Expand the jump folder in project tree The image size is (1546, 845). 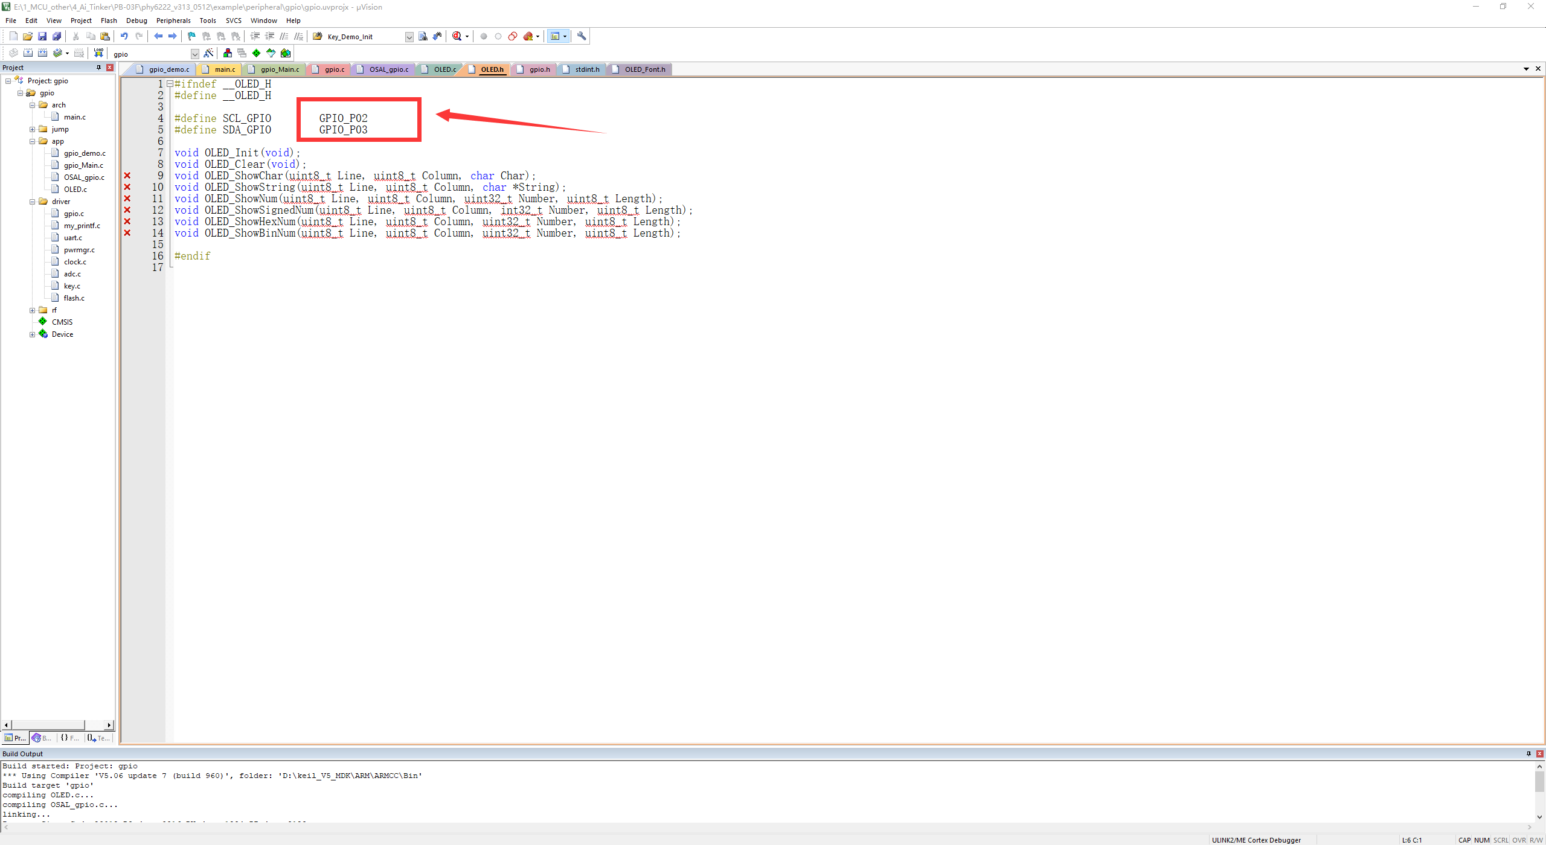(x=33, y=129)
